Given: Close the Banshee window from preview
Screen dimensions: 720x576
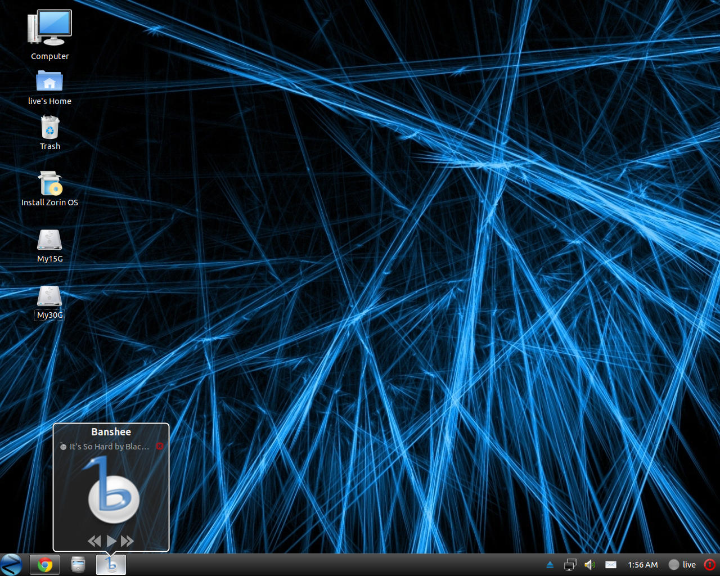Looking at the screenshot, I should click(x=160, y=446).
